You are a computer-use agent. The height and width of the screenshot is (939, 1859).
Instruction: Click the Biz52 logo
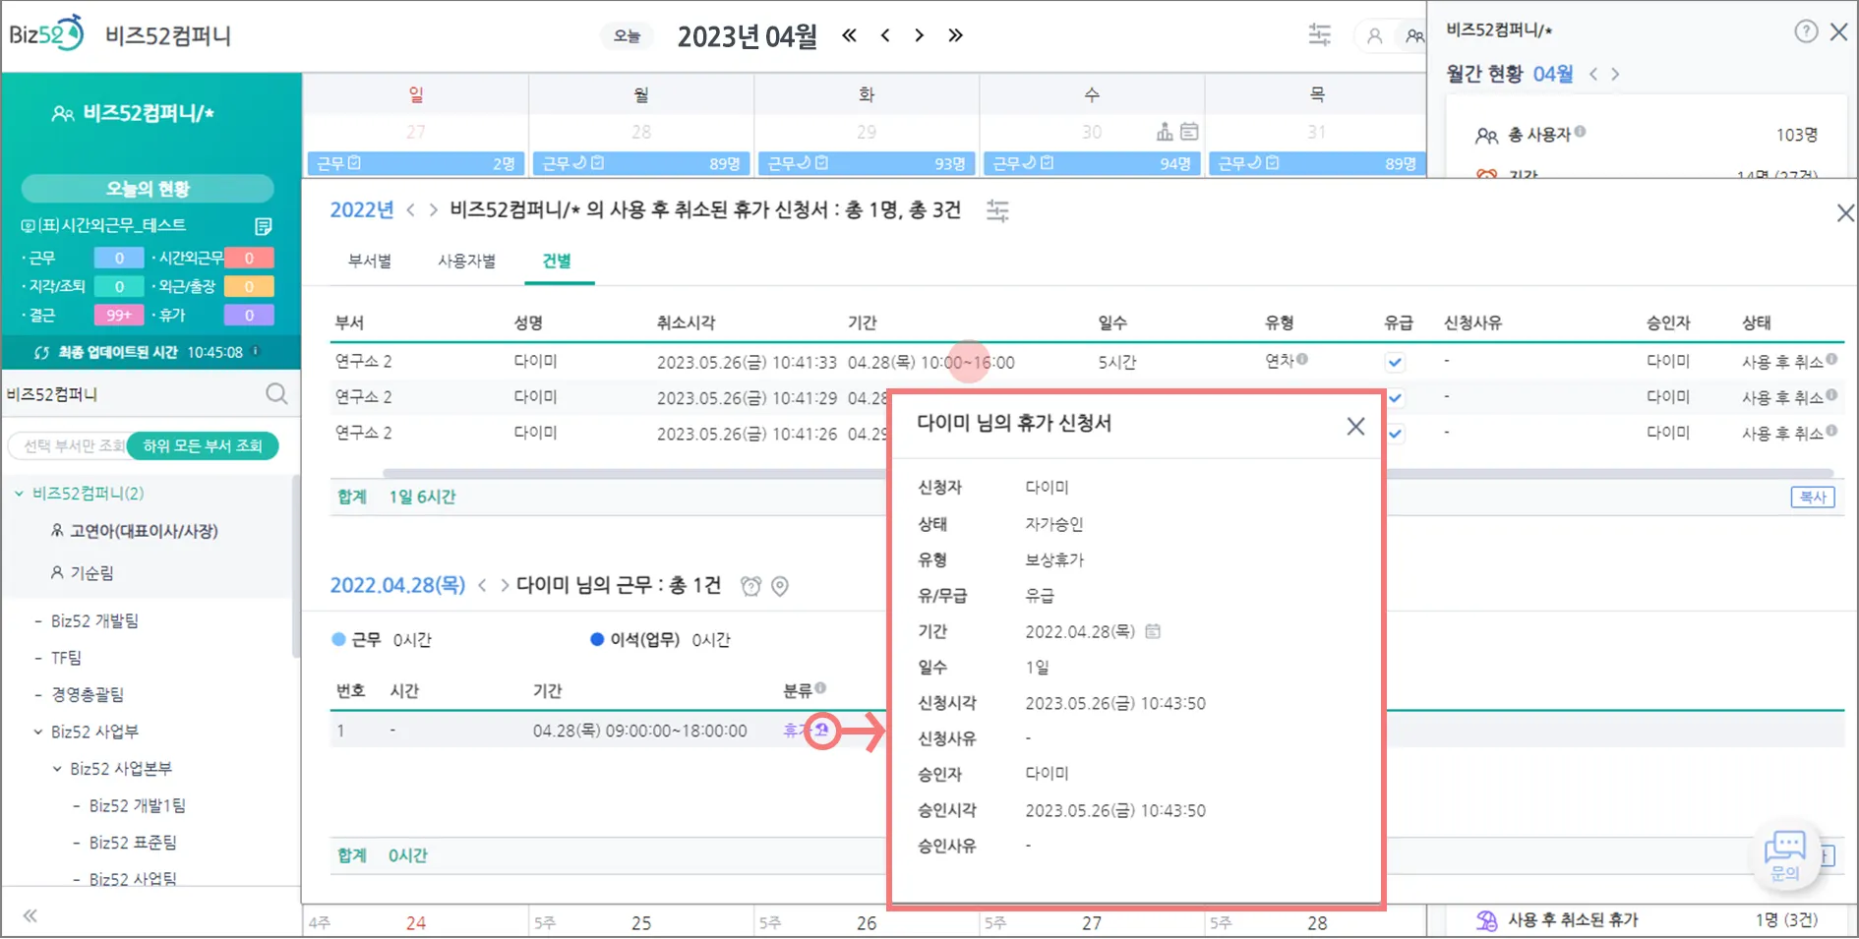tap(45, 34)
